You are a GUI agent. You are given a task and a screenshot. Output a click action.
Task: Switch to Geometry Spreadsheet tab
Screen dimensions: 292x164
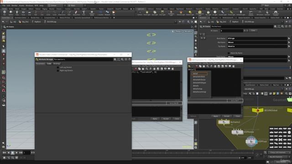(82, 18)
